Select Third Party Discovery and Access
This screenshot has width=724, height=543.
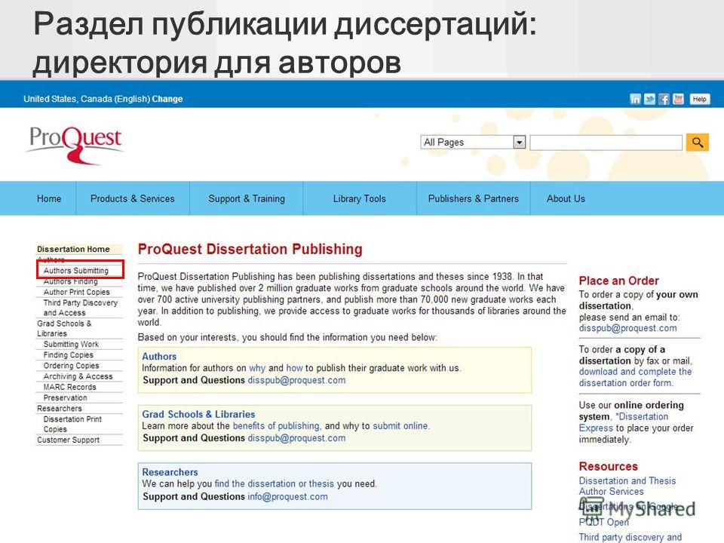click(x=81, y=308)
